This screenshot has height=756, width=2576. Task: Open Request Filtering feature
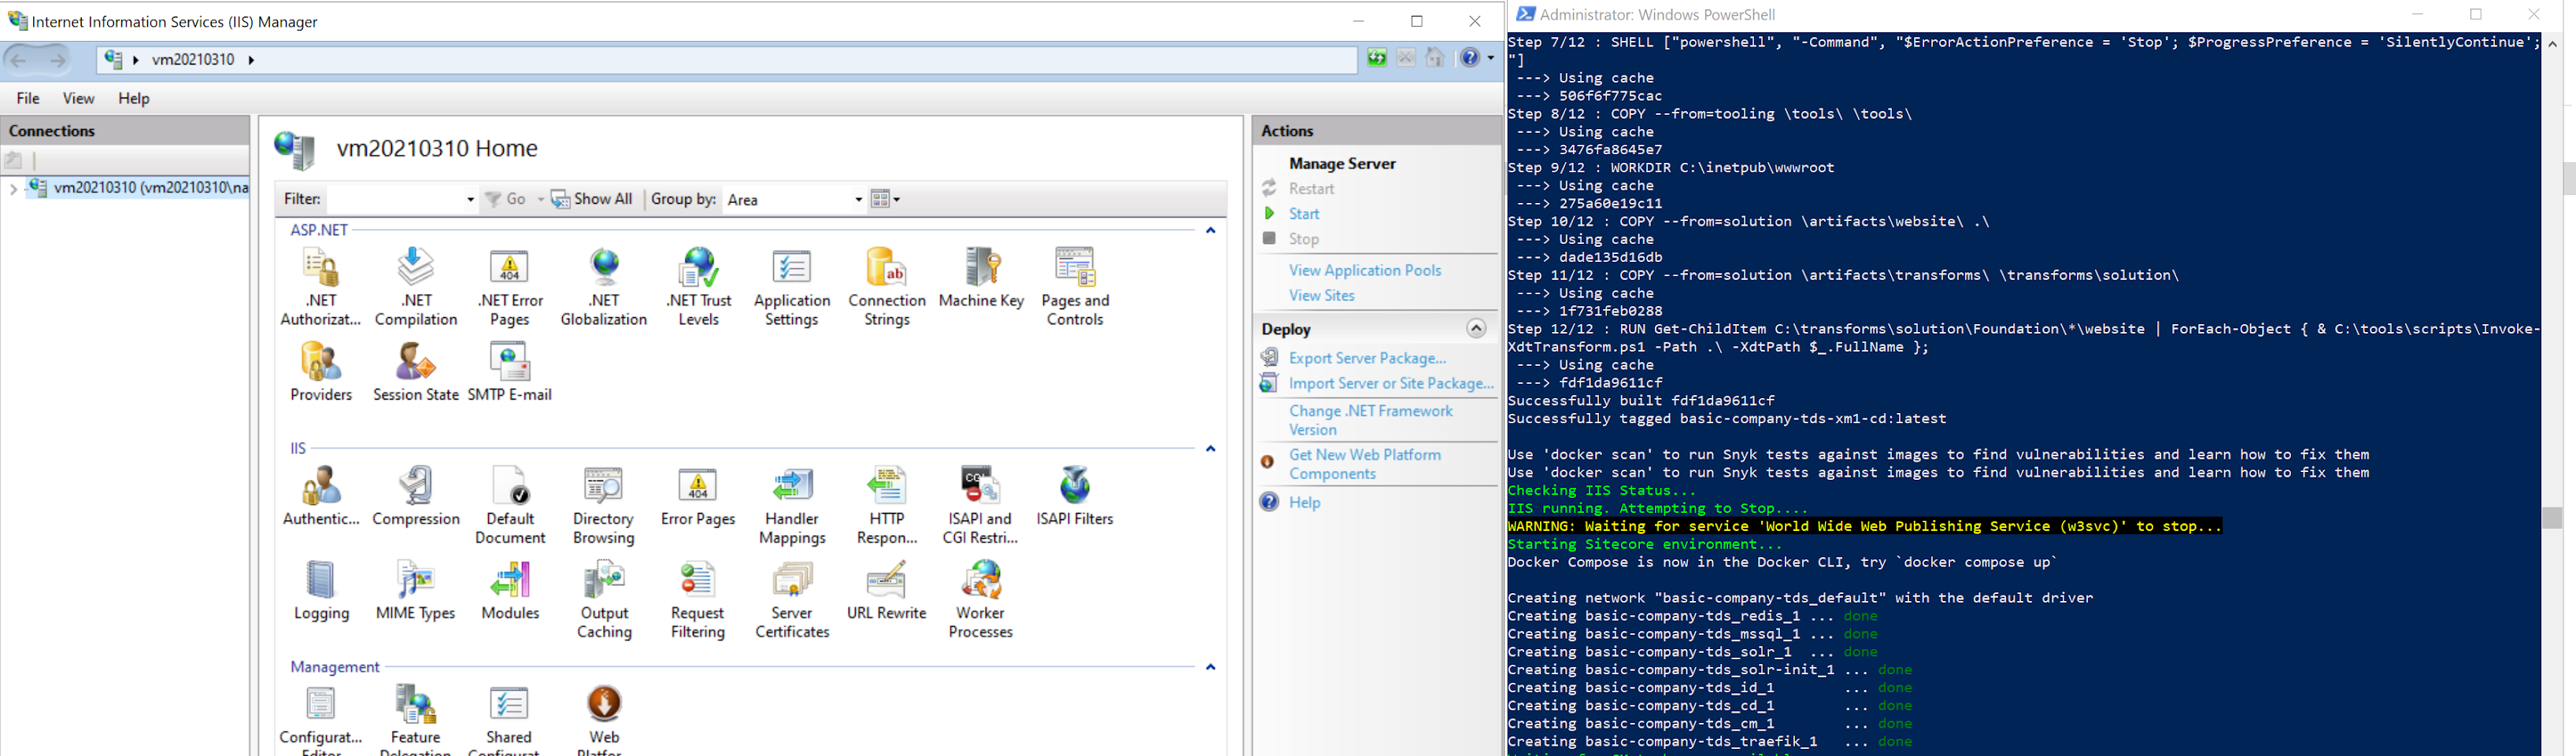tap(698, 599)
